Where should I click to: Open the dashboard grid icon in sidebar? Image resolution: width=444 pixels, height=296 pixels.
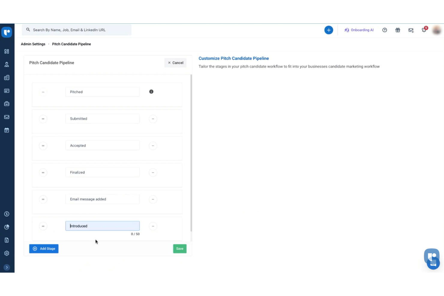click(x=7, y=51)
